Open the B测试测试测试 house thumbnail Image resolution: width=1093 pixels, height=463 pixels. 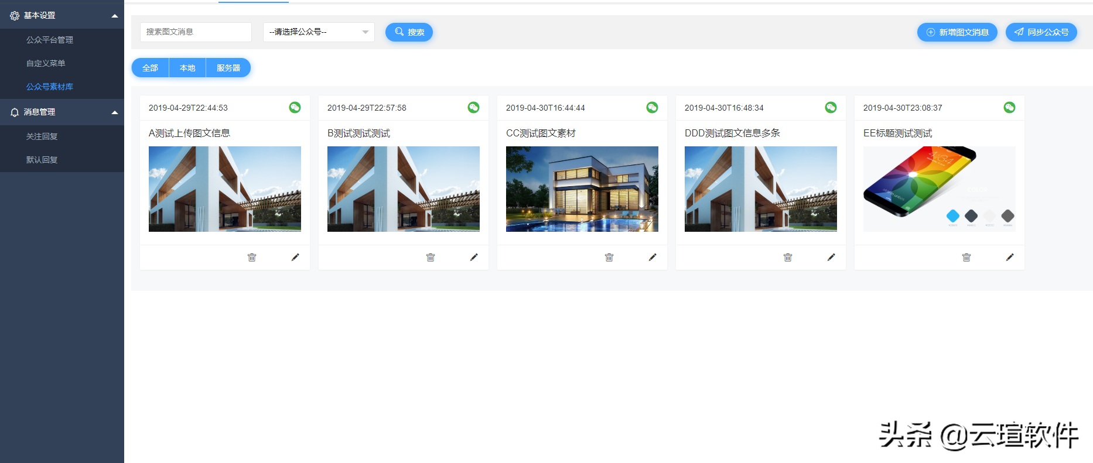click(x=404, y=189)
